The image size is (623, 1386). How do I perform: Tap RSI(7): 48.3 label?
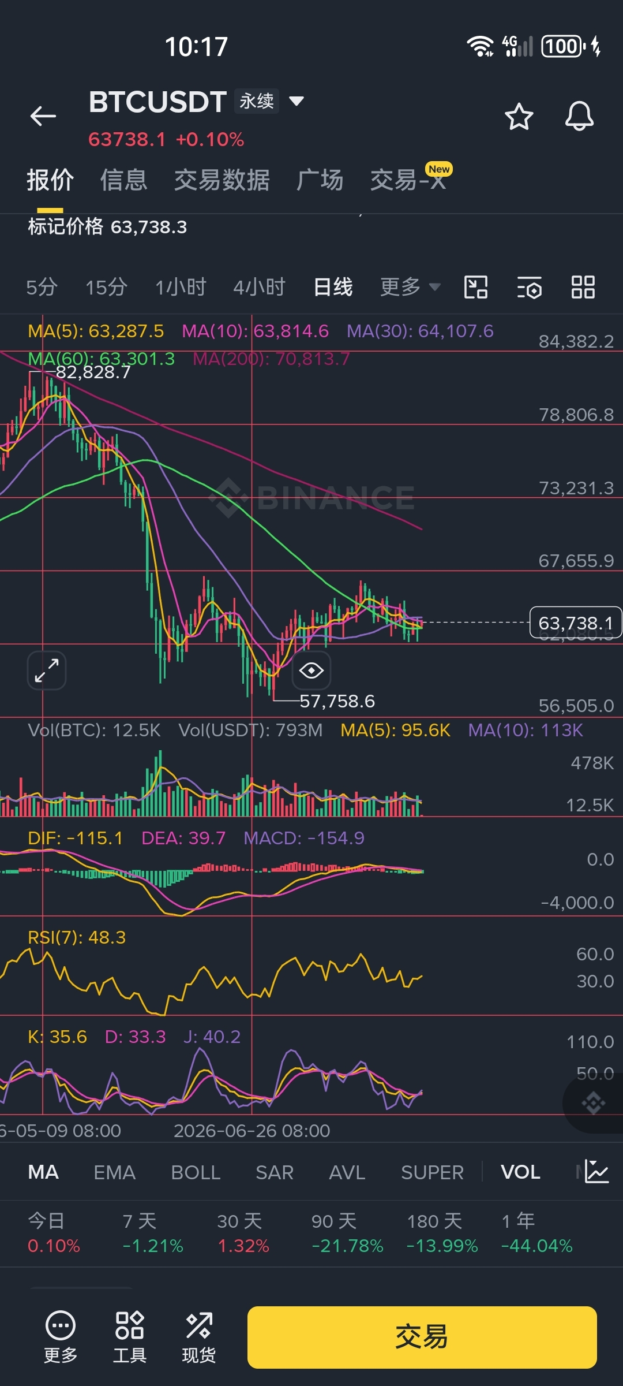(77, 937)
